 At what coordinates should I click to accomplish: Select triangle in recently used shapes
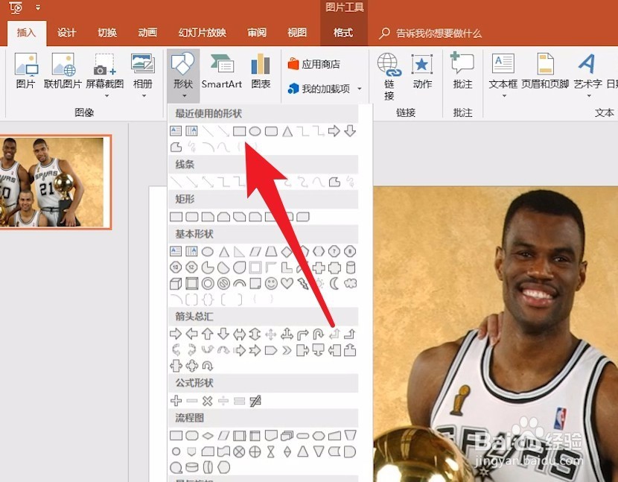point(287,131)
